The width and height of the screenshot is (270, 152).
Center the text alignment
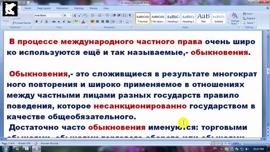tap(97, 22)
